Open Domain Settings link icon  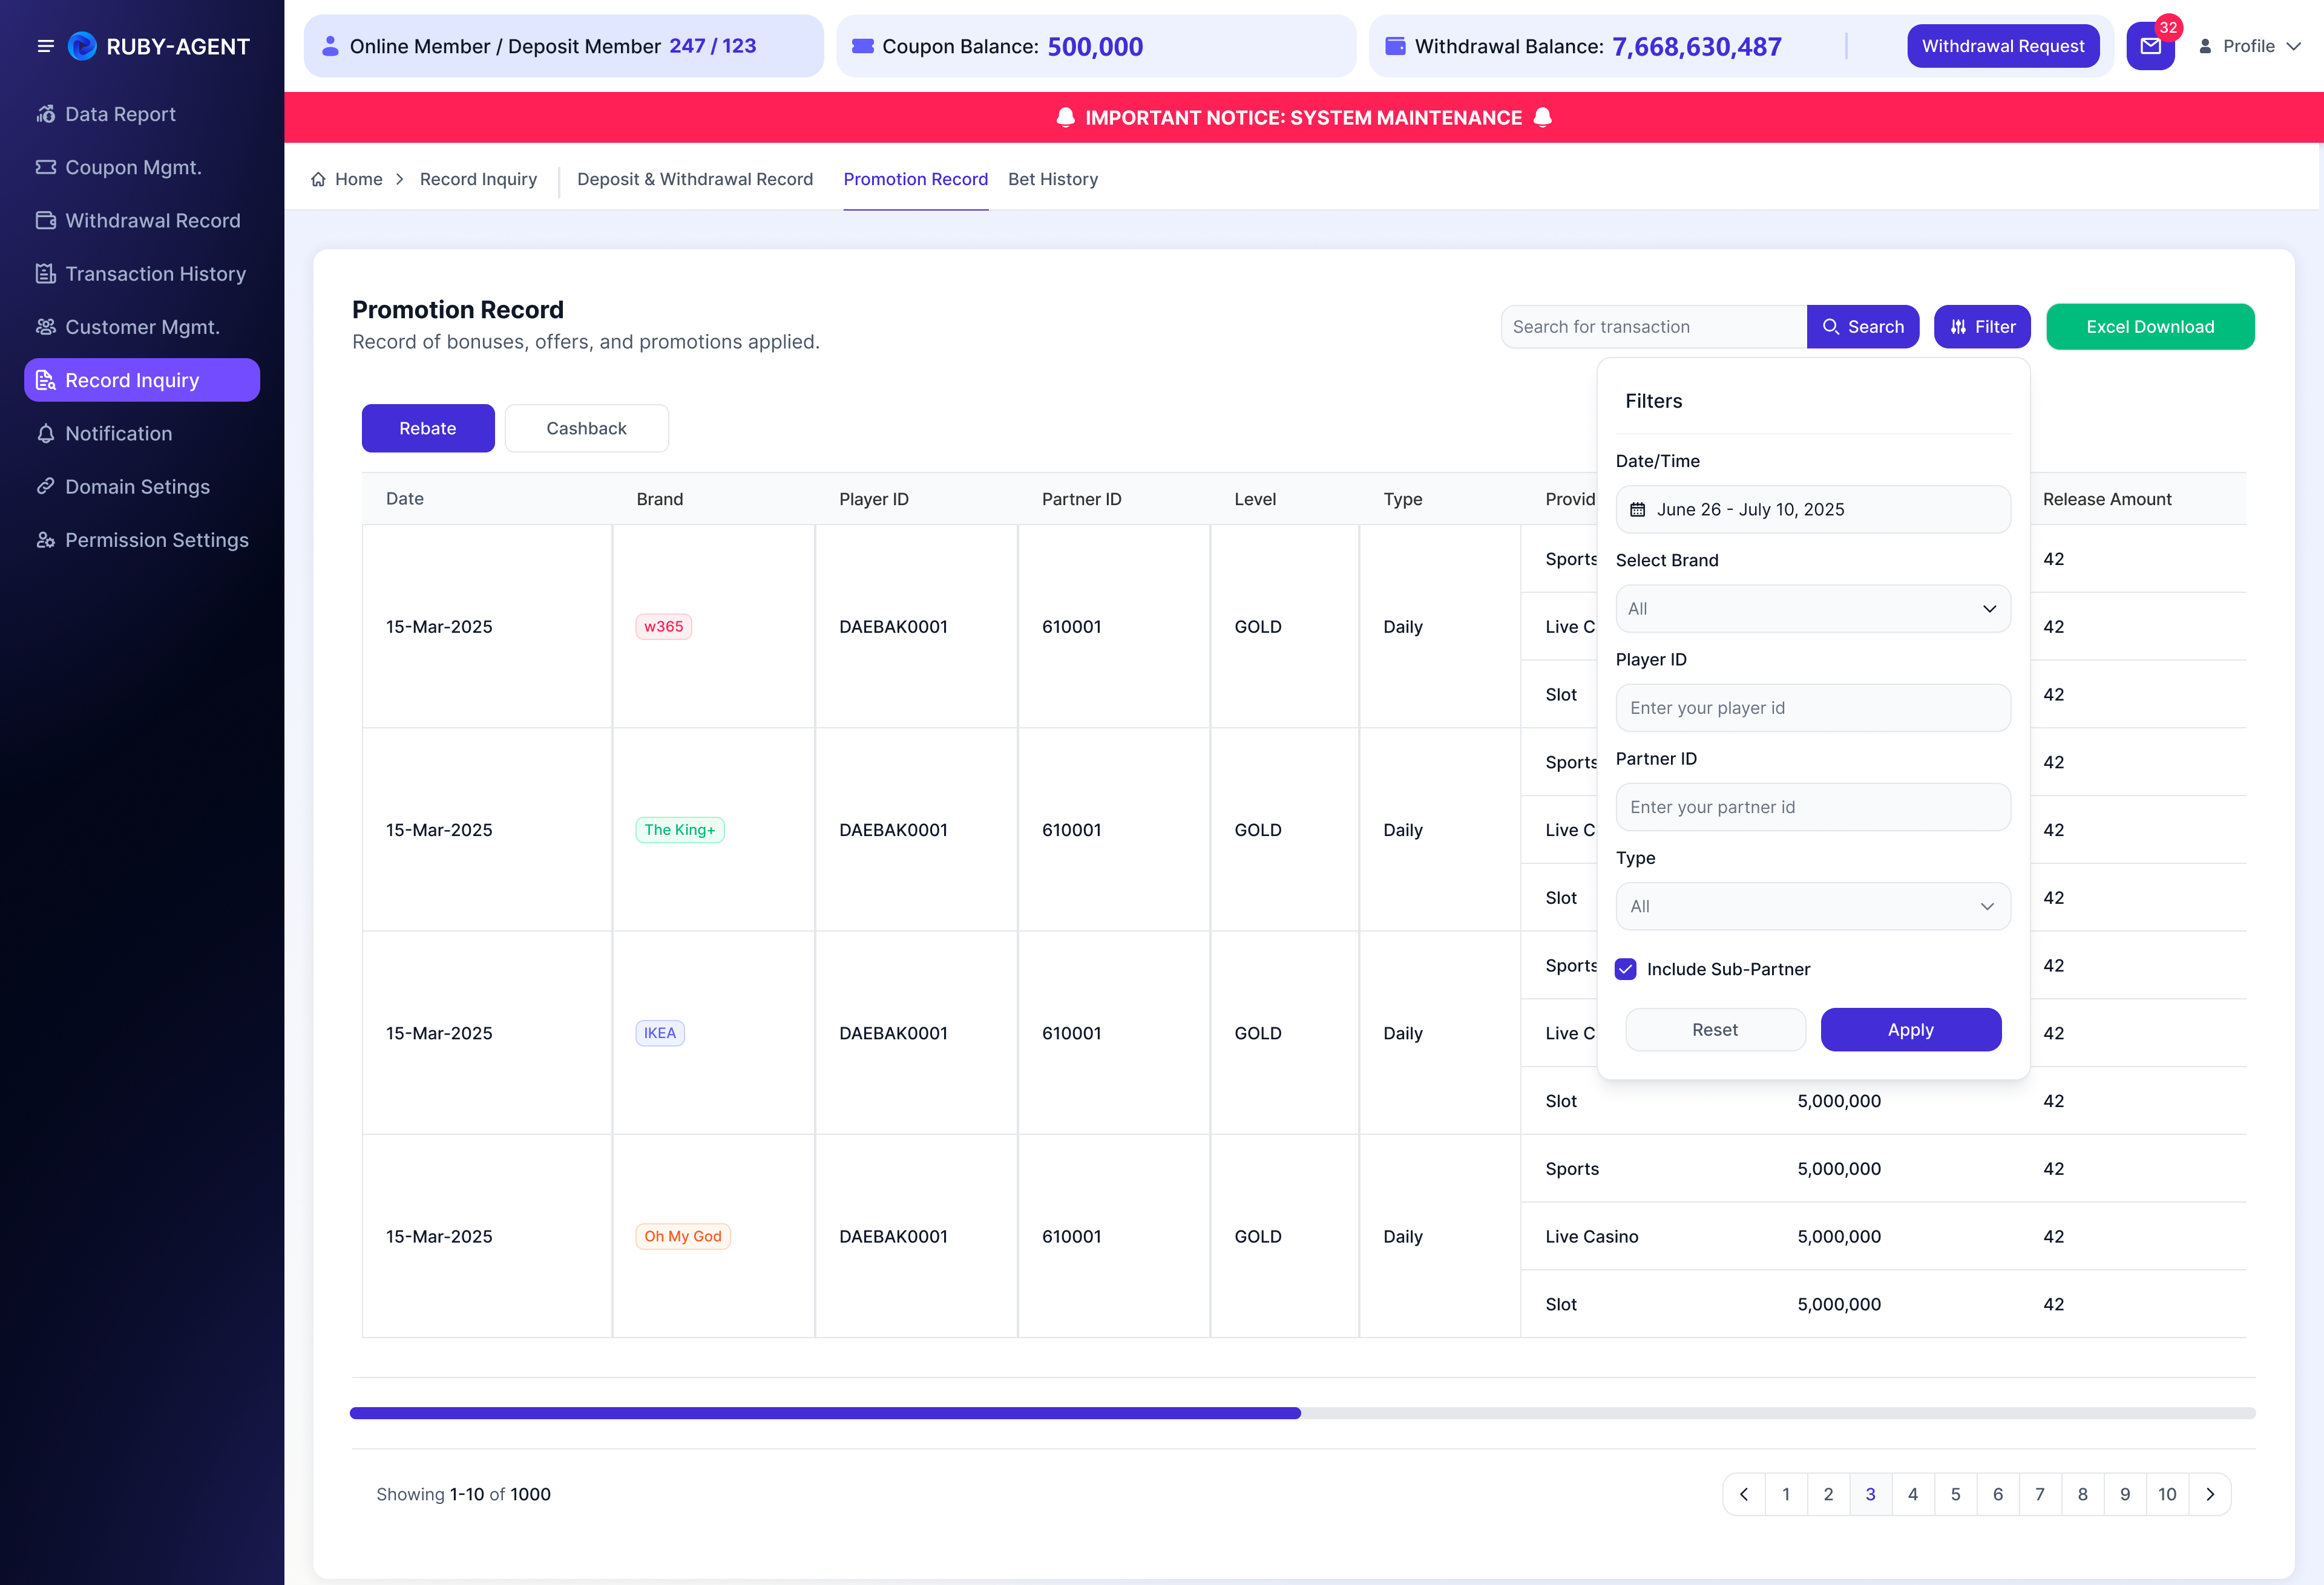[x=46, y=487]
